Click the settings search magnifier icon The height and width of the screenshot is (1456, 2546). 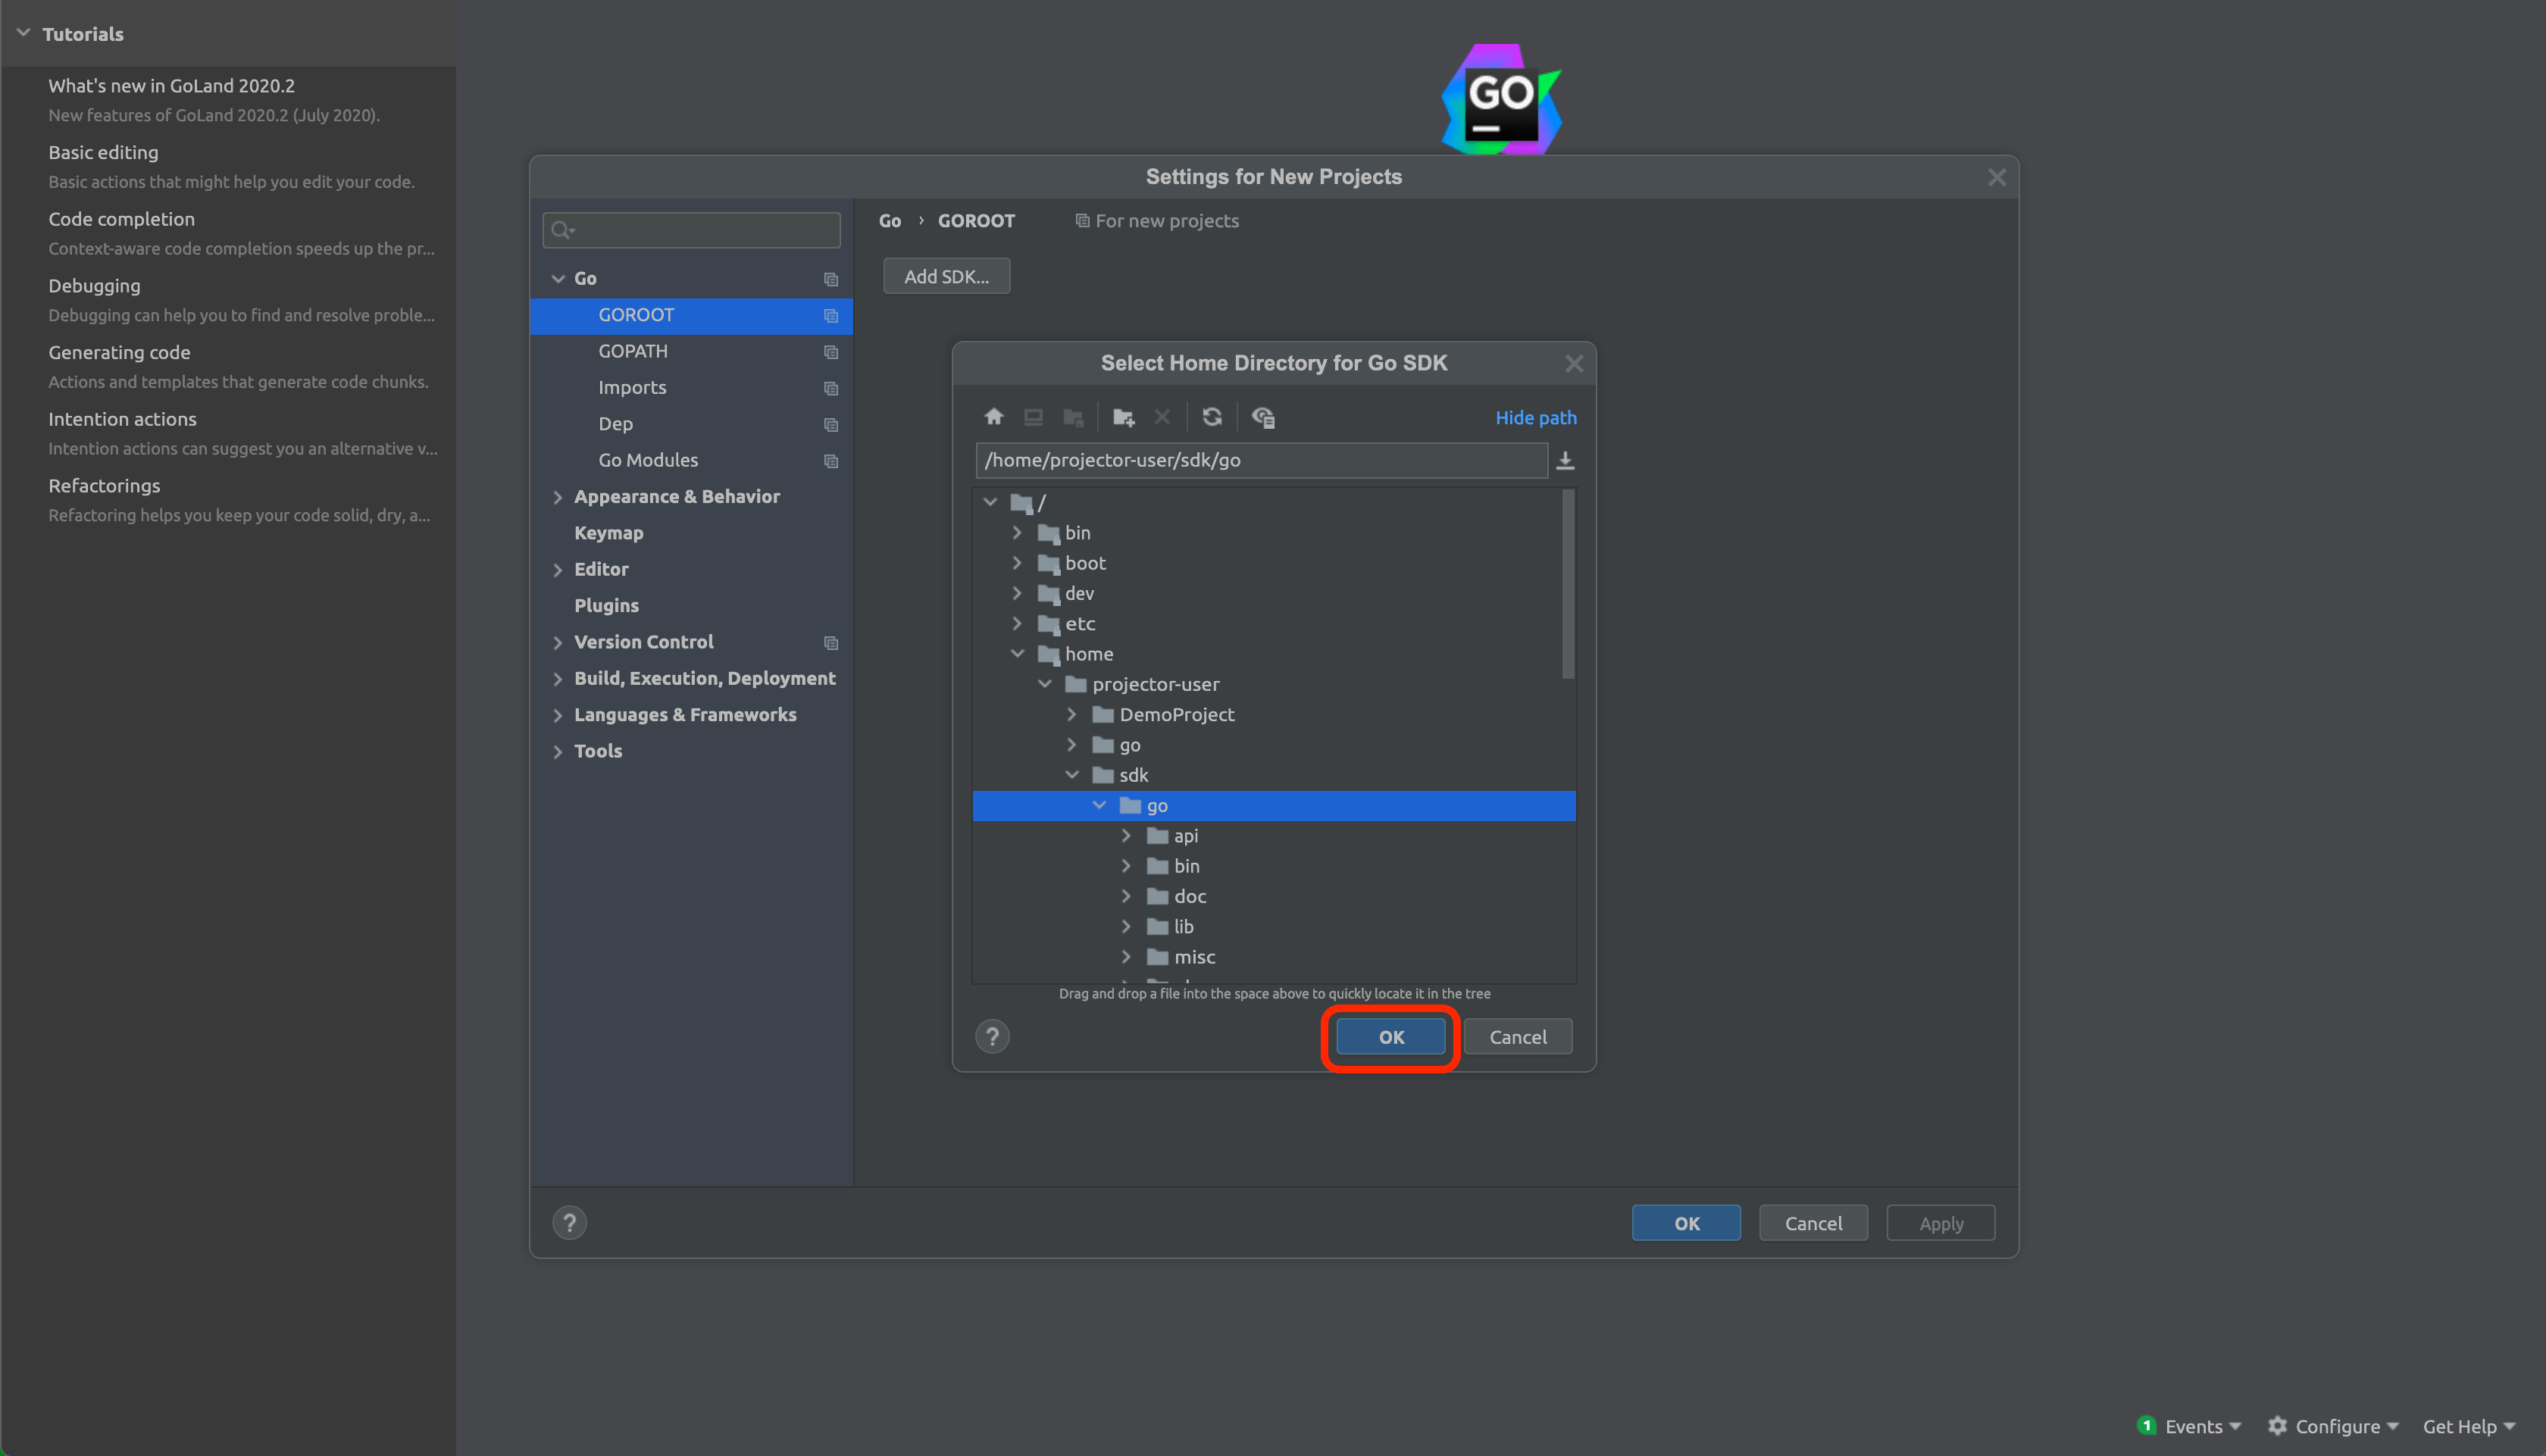coord(562,230)
